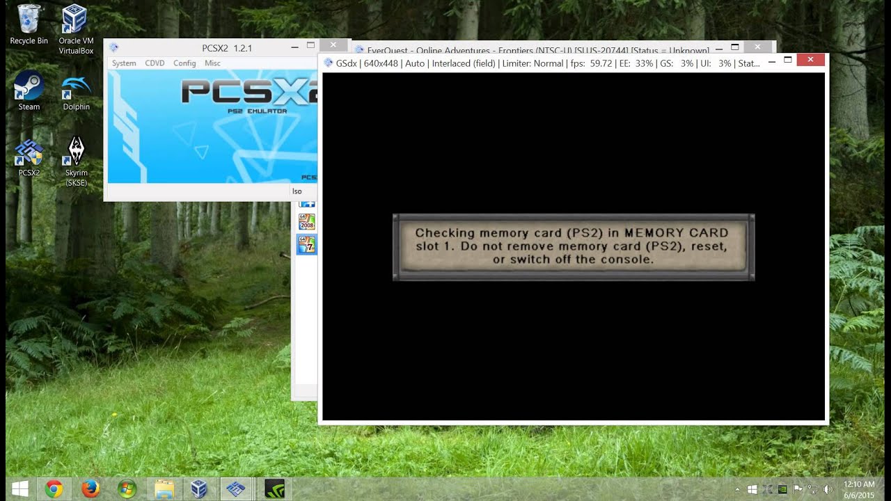Show hidden system tray icons
Viewport: 891px width, 501px height.
737,489
